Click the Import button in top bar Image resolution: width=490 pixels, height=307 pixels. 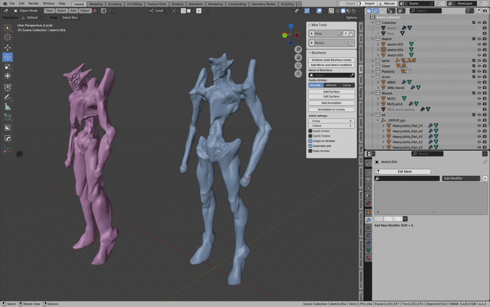368,3
